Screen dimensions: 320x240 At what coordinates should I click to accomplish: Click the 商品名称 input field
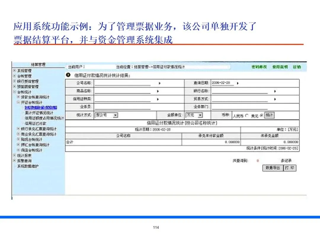pyautogui.click(x=123, y=91)
